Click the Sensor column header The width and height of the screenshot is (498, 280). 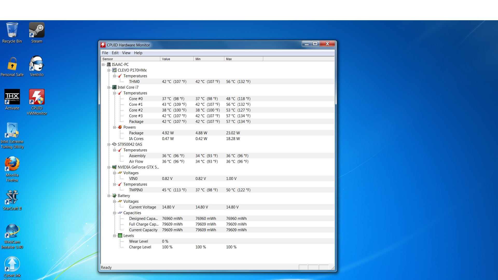pos(130,59)
